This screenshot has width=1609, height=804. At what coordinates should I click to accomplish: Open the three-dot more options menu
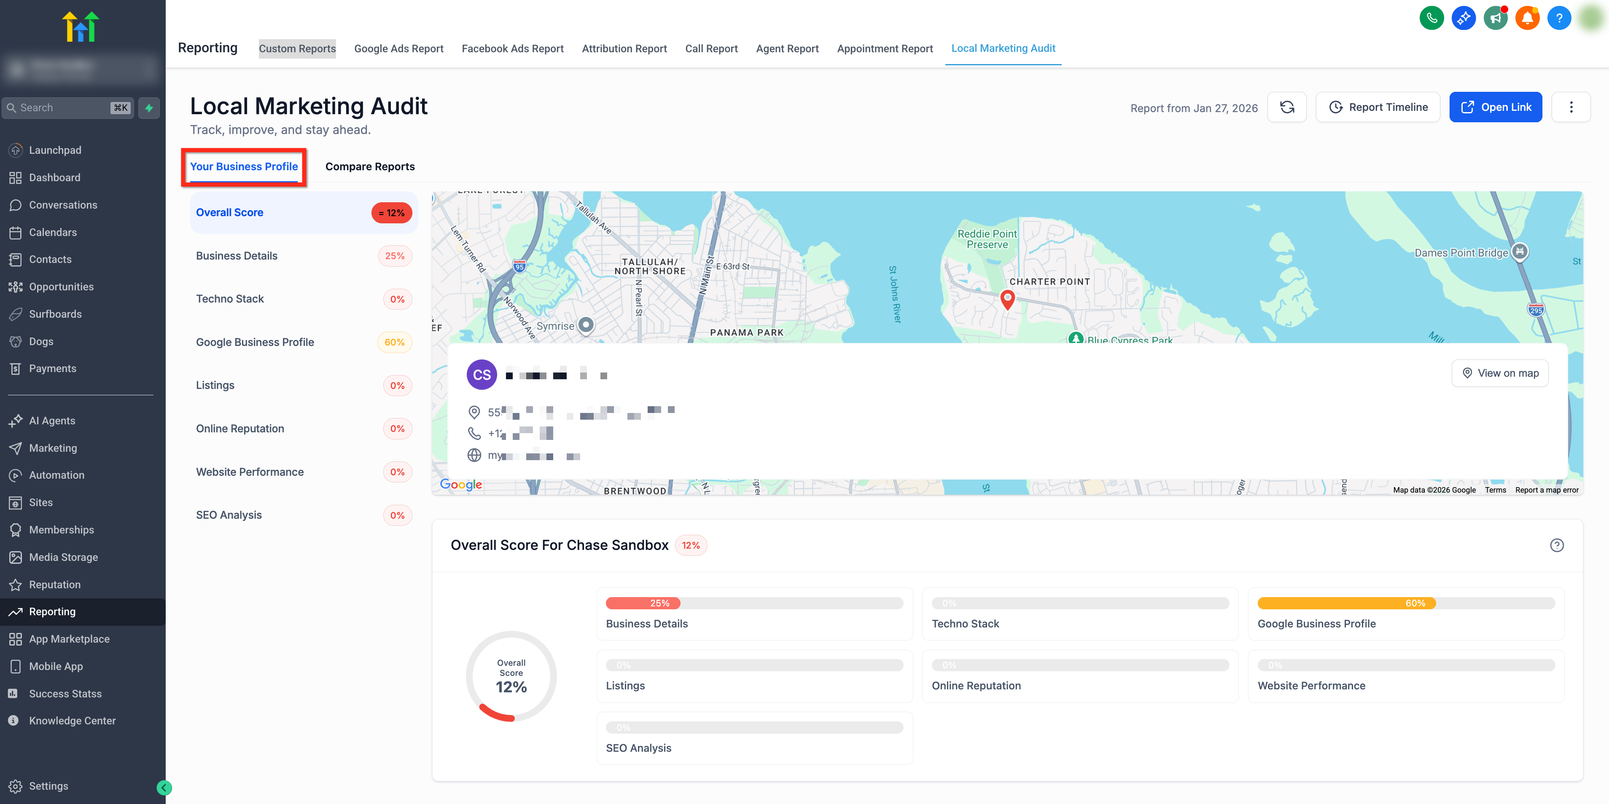pyautogui.click(x=1570, y=107)
